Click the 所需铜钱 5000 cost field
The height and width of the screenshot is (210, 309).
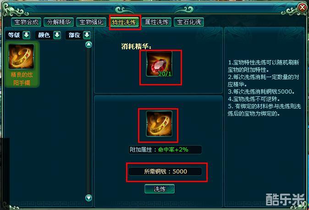[165, 171]
